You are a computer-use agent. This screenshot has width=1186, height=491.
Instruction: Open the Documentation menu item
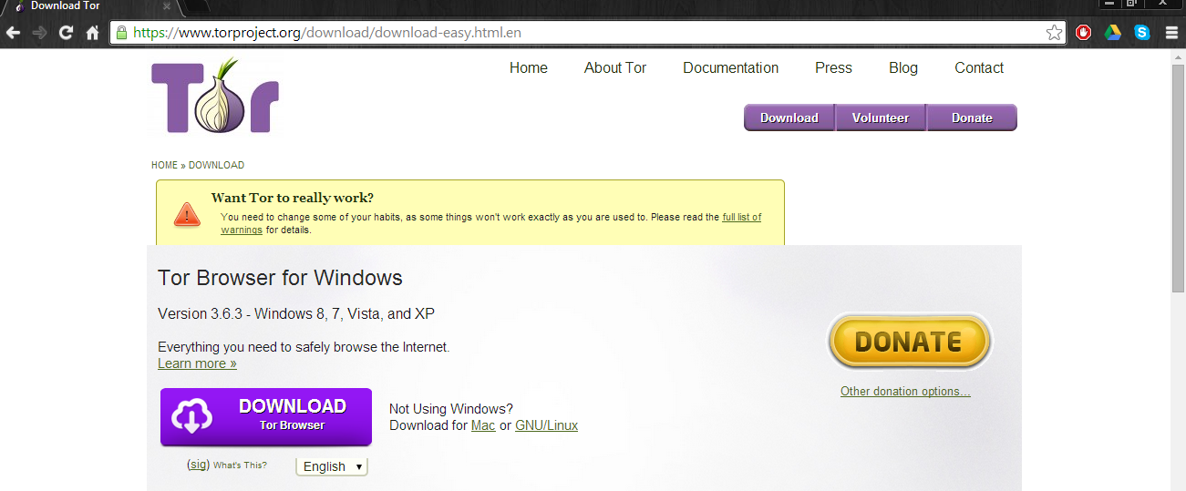tap(731, 67)
